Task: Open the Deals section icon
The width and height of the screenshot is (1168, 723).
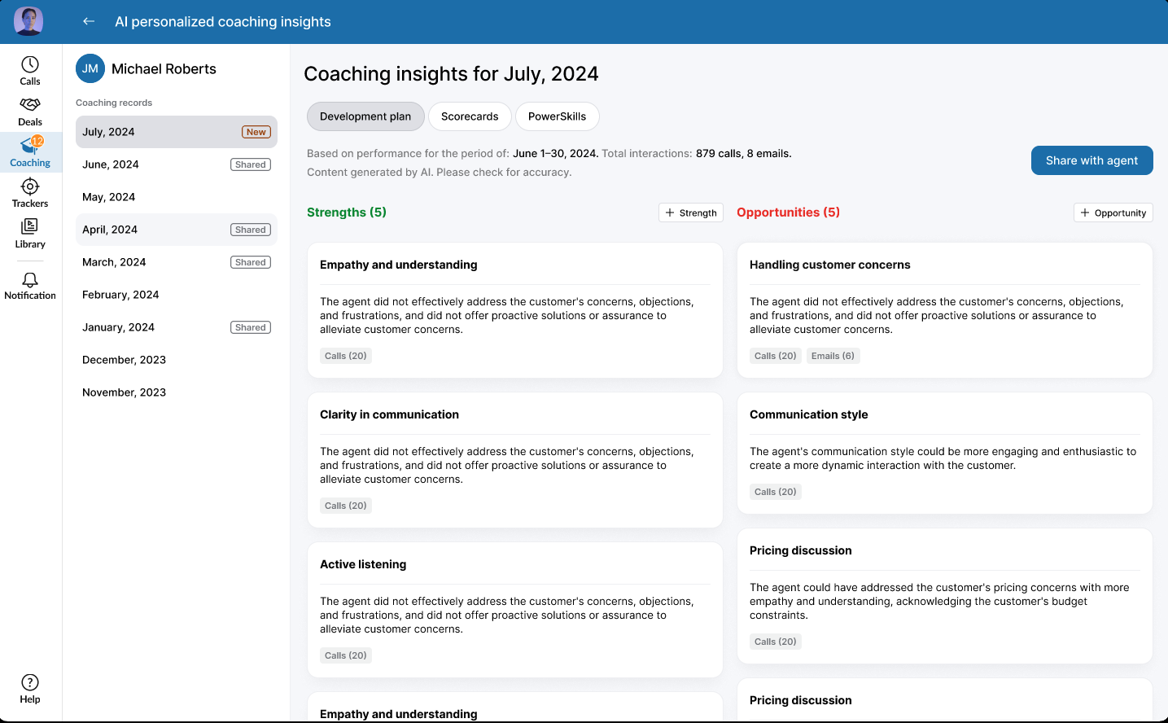Action: (x=29, y=112)
